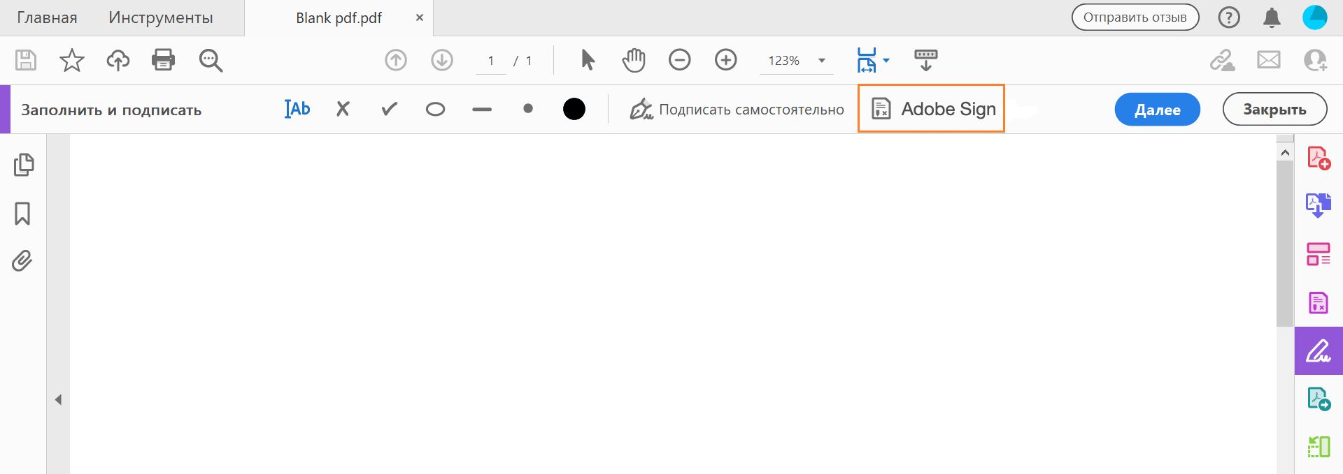Viewport: 1343px width, 474px height.
Task: Add file to starred with star icon
Action: click(x=72, y=60)
